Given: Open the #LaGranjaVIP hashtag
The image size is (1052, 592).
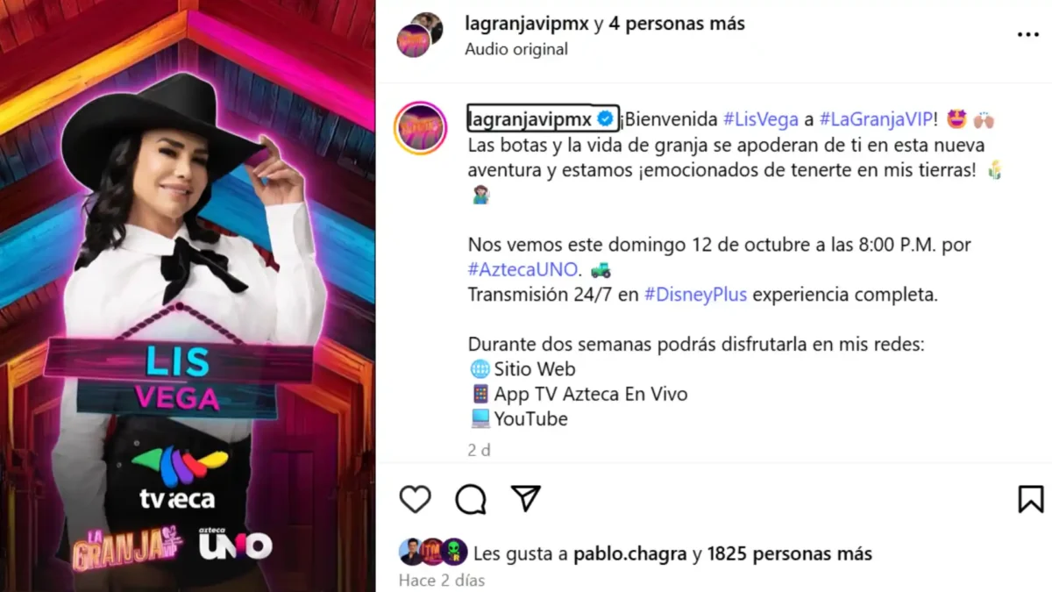Looking at the screenshot, I should click(877, 119).
